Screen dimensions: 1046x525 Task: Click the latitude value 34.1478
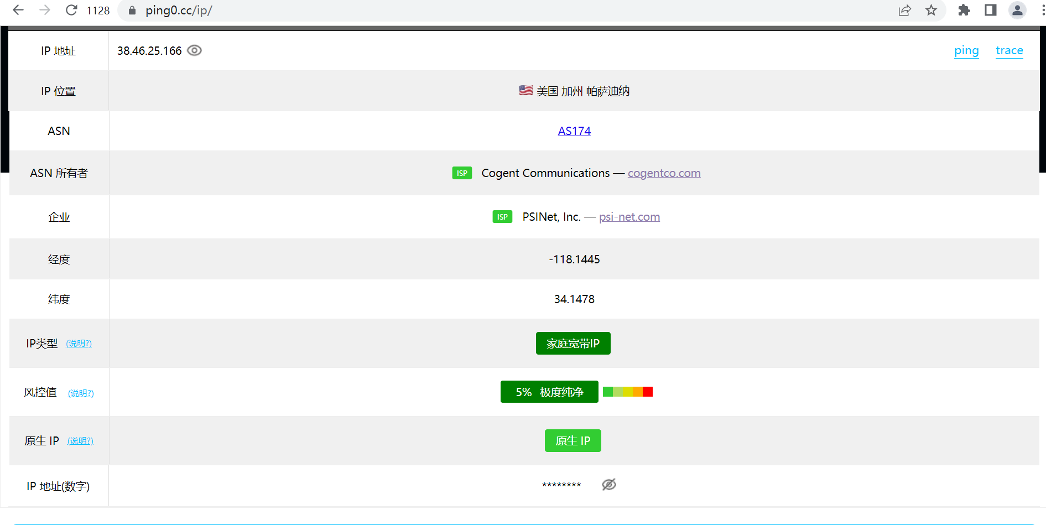coord(574,299)
